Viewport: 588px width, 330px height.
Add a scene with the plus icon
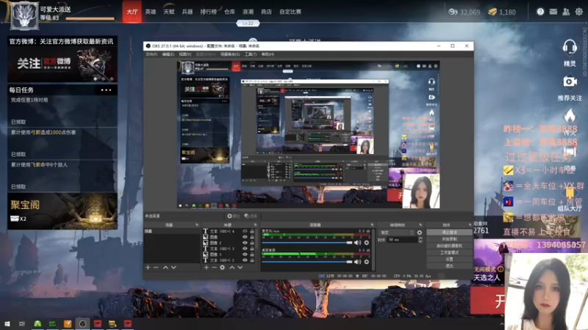148,268
